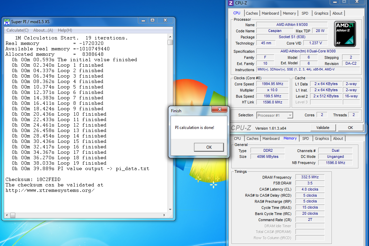The width and height of the screenshot is (369, 246).
Task: Click the Checksum: 18C2FEDD line in Super PI
Action: [x=33, y=179]
